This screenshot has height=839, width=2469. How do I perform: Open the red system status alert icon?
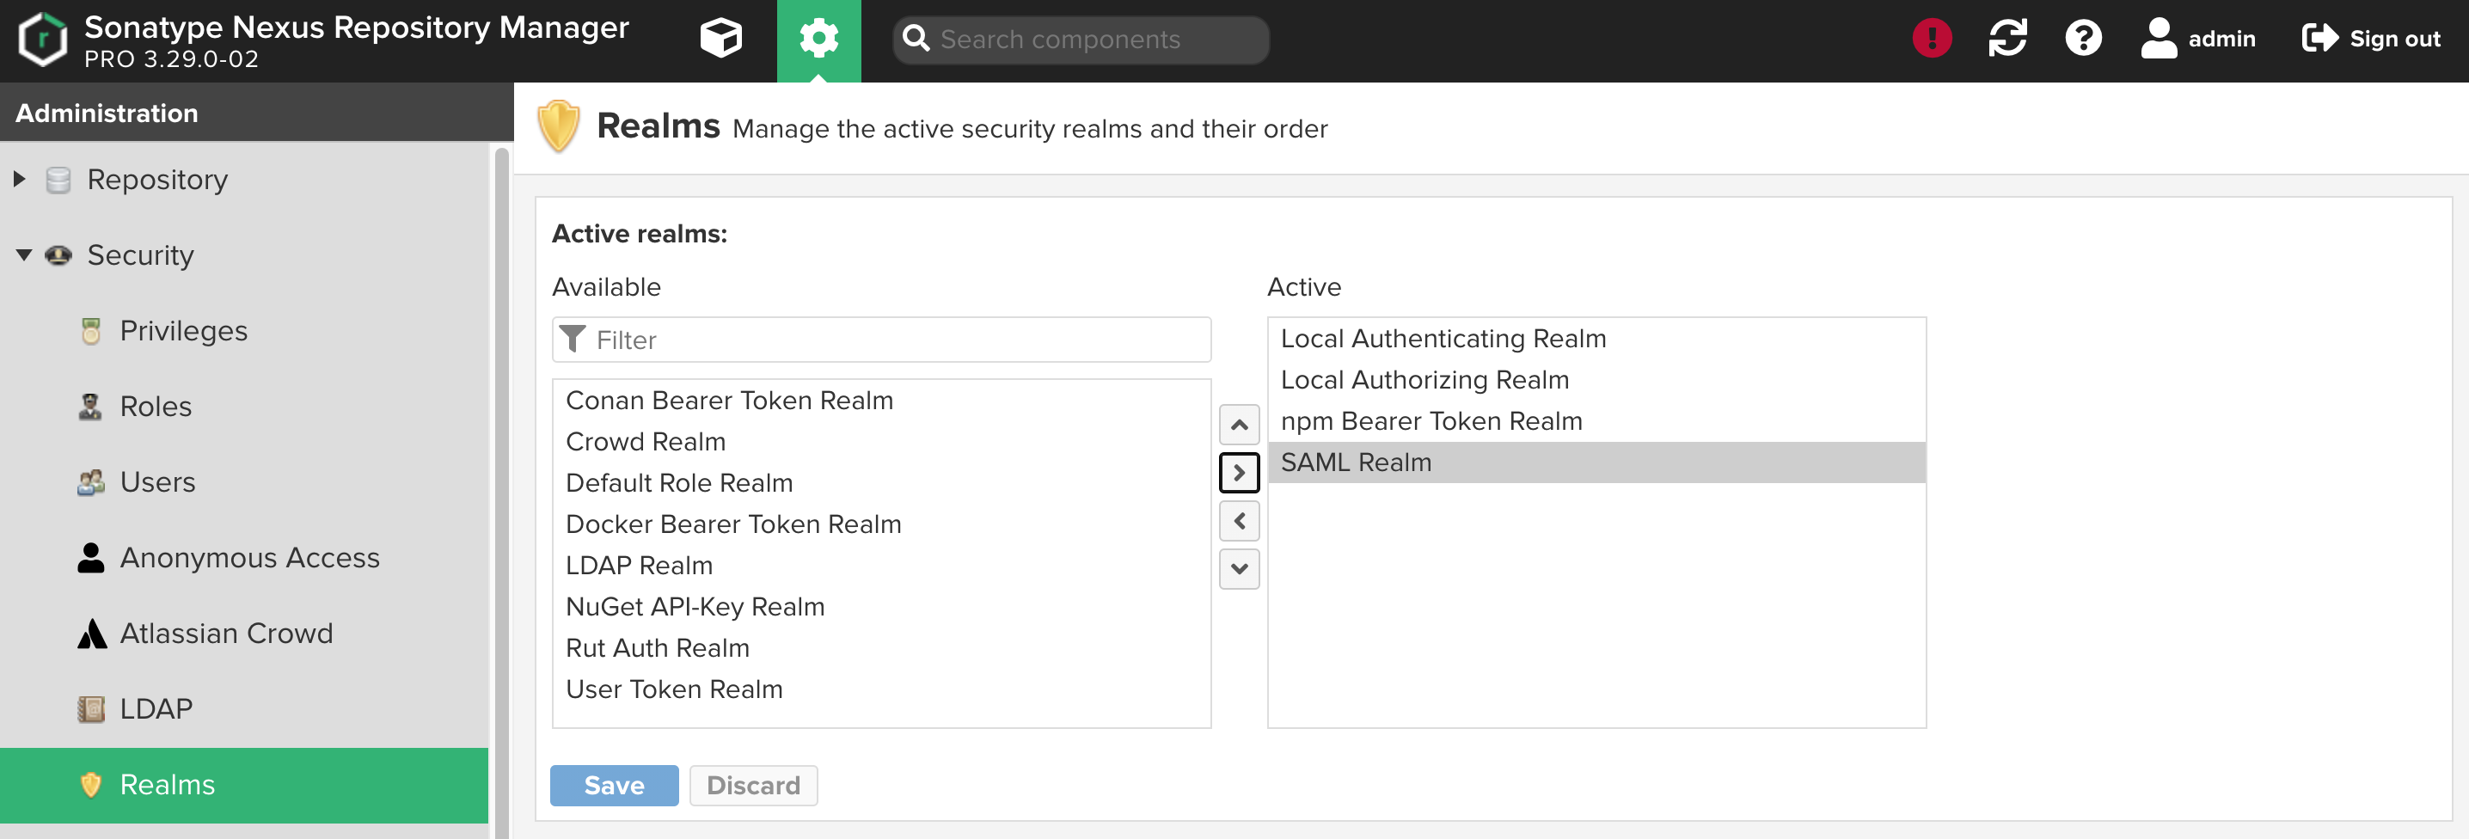pos(1932,40)
